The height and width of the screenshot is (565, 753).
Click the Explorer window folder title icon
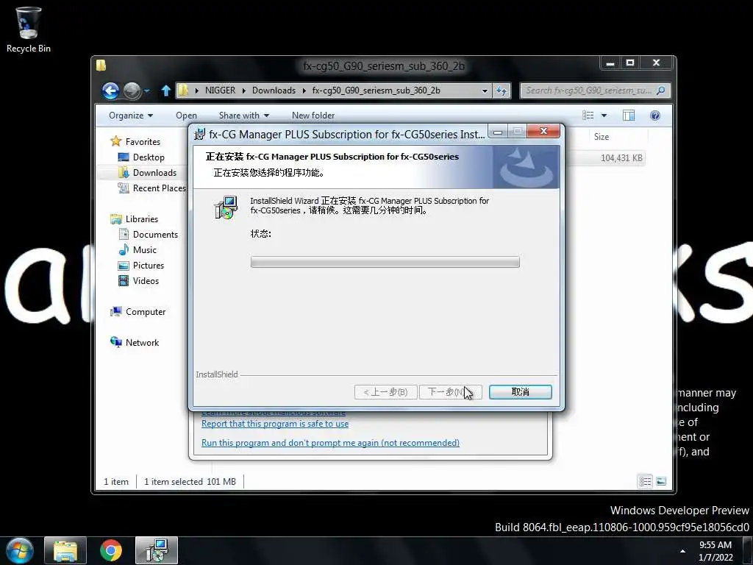(x=101, y=65)
